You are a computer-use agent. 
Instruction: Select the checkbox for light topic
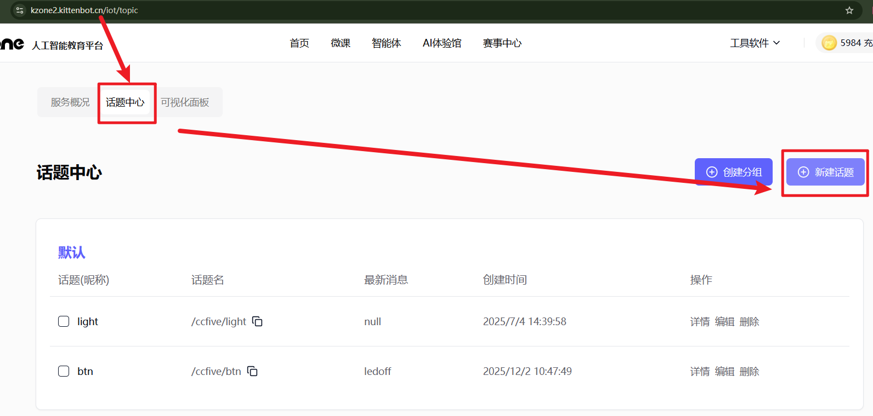click(64, 321)
